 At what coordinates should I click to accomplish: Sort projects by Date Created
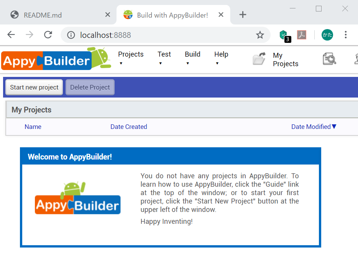coord(129,127)
